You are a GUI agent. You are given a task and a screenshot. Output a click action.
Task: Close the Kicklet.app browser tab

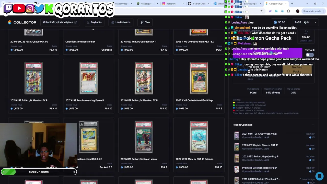[157, 4]
